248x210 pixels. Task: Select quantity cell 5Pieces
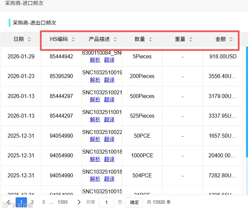click(142, 56)
